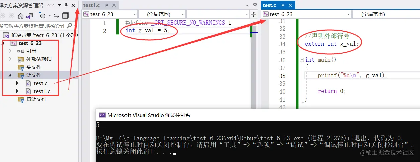Open the test1.c (全局范围) scope dropdown
Screen dimensions: 420x162
(161, 14)
